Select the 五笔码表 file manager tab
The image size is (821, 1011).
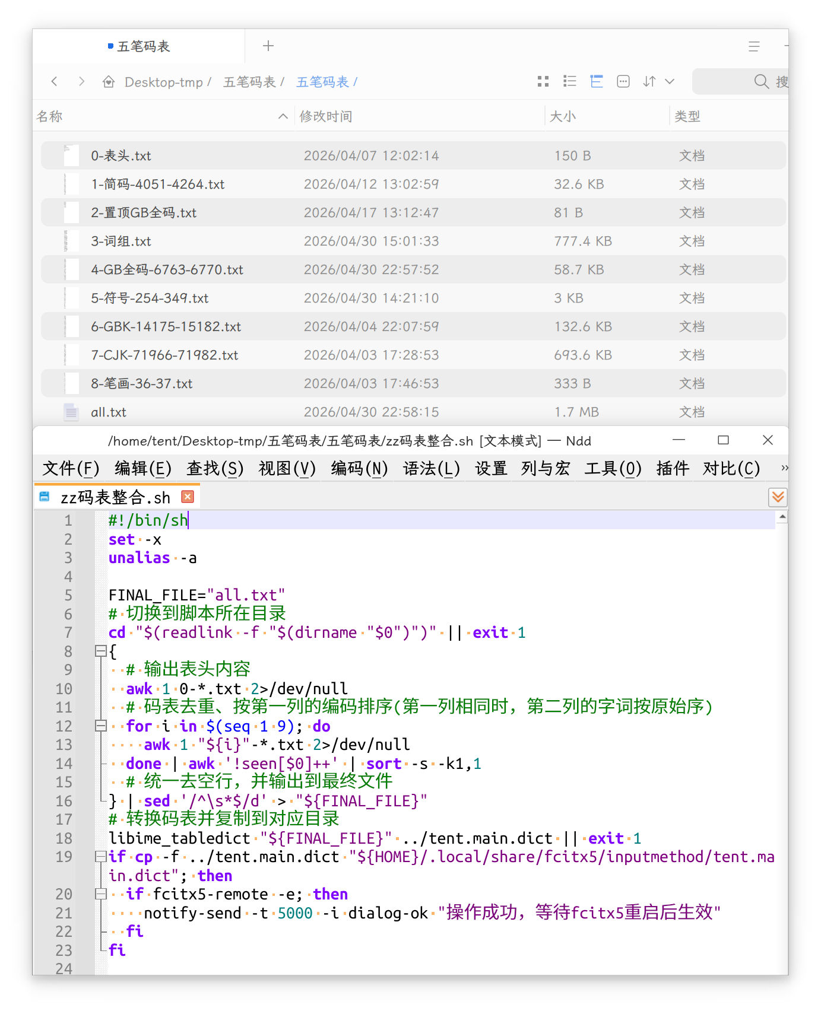[139, 46]
